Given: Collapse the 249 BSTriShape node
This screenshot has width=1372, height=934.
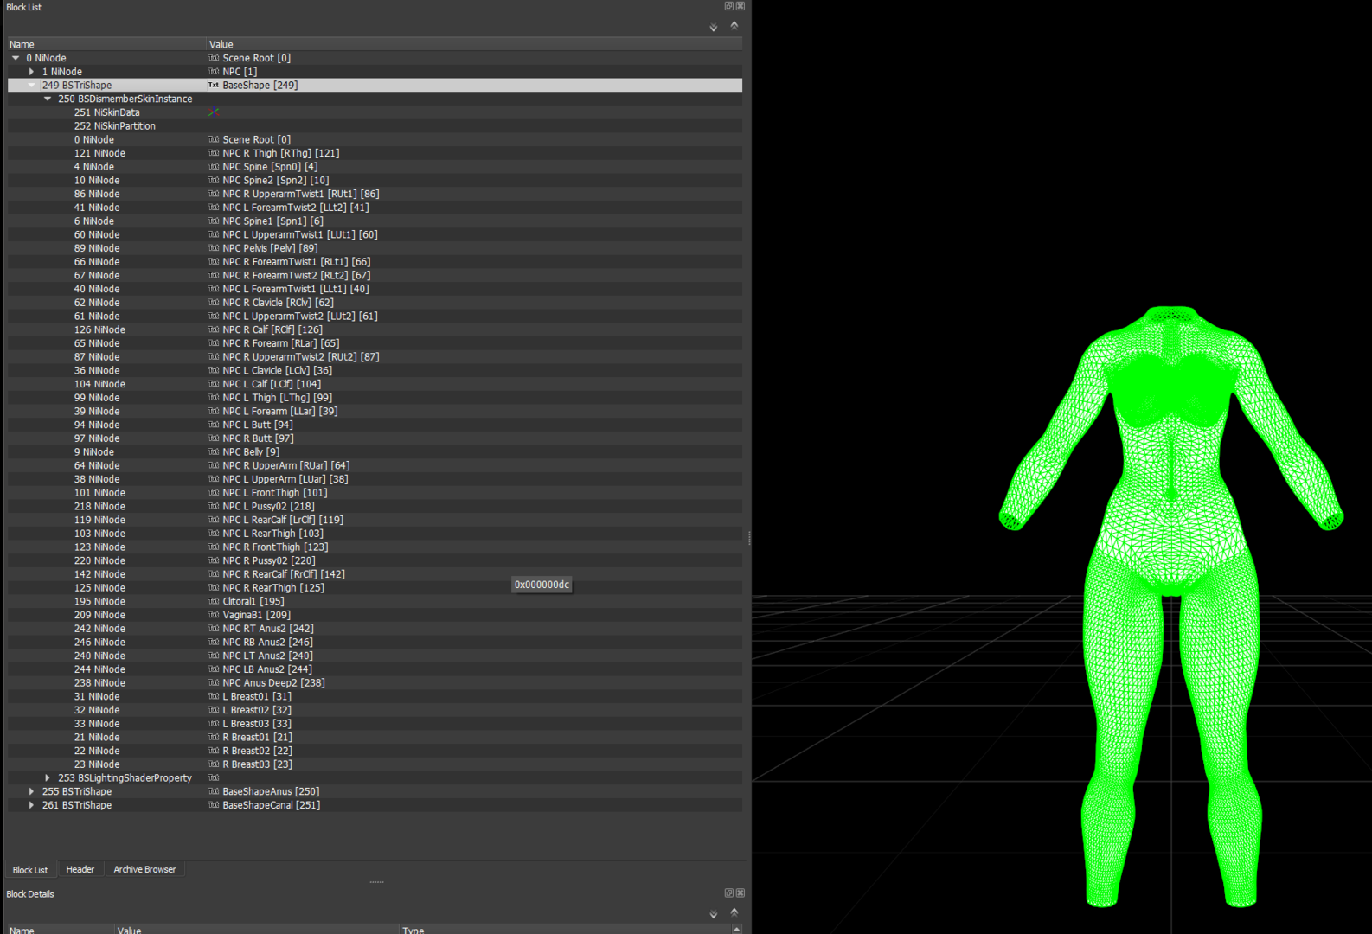Looking at the screenshot, I should (31, 86).
